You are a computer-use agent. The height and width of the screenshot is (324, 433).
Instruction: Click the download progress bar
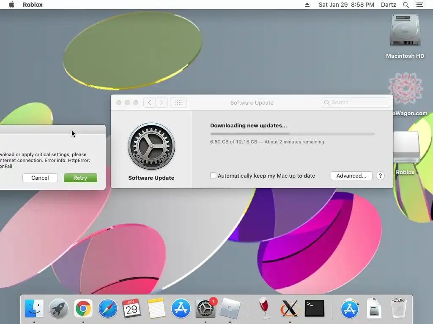coord(292,134)
